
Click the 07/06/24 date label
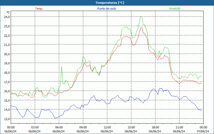(x=203, y=131)
